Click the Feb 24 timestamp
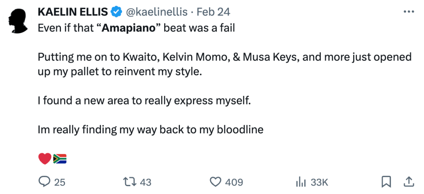The image size is (424, 194). tap(214, 12)
